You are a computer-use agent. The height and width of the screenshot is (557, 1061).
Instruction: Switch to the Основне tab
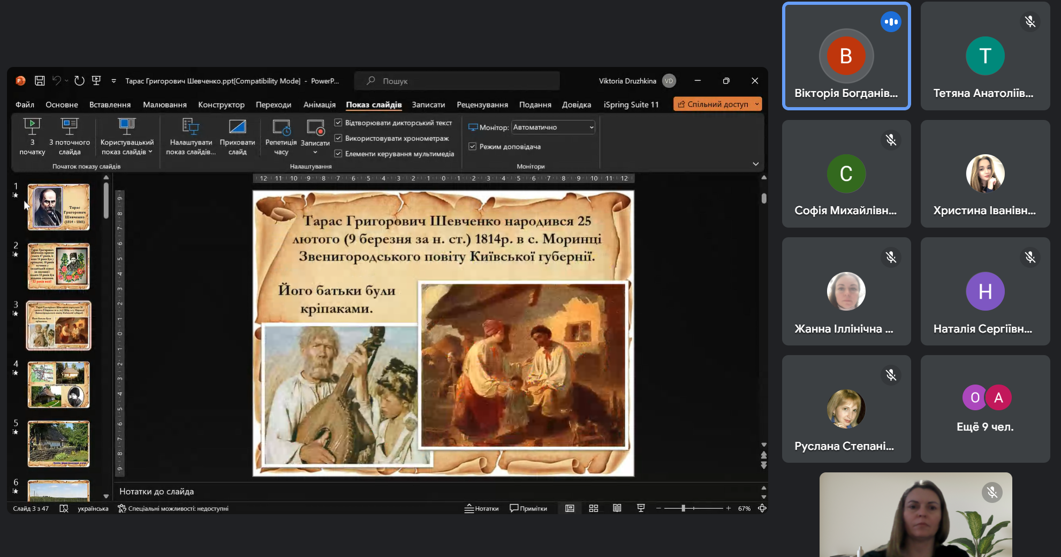click(x=62, y=104)
